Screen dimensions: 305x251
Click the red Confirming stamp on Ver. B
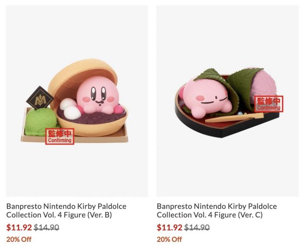point(60,136)
